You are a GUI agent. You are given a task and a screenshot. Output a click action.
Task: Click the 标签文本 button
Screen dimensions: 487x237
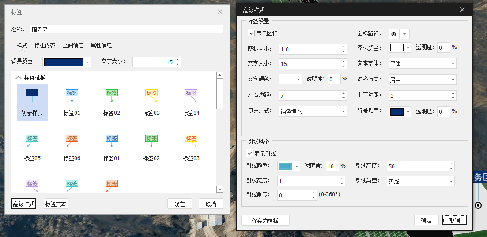pos(56,204)
